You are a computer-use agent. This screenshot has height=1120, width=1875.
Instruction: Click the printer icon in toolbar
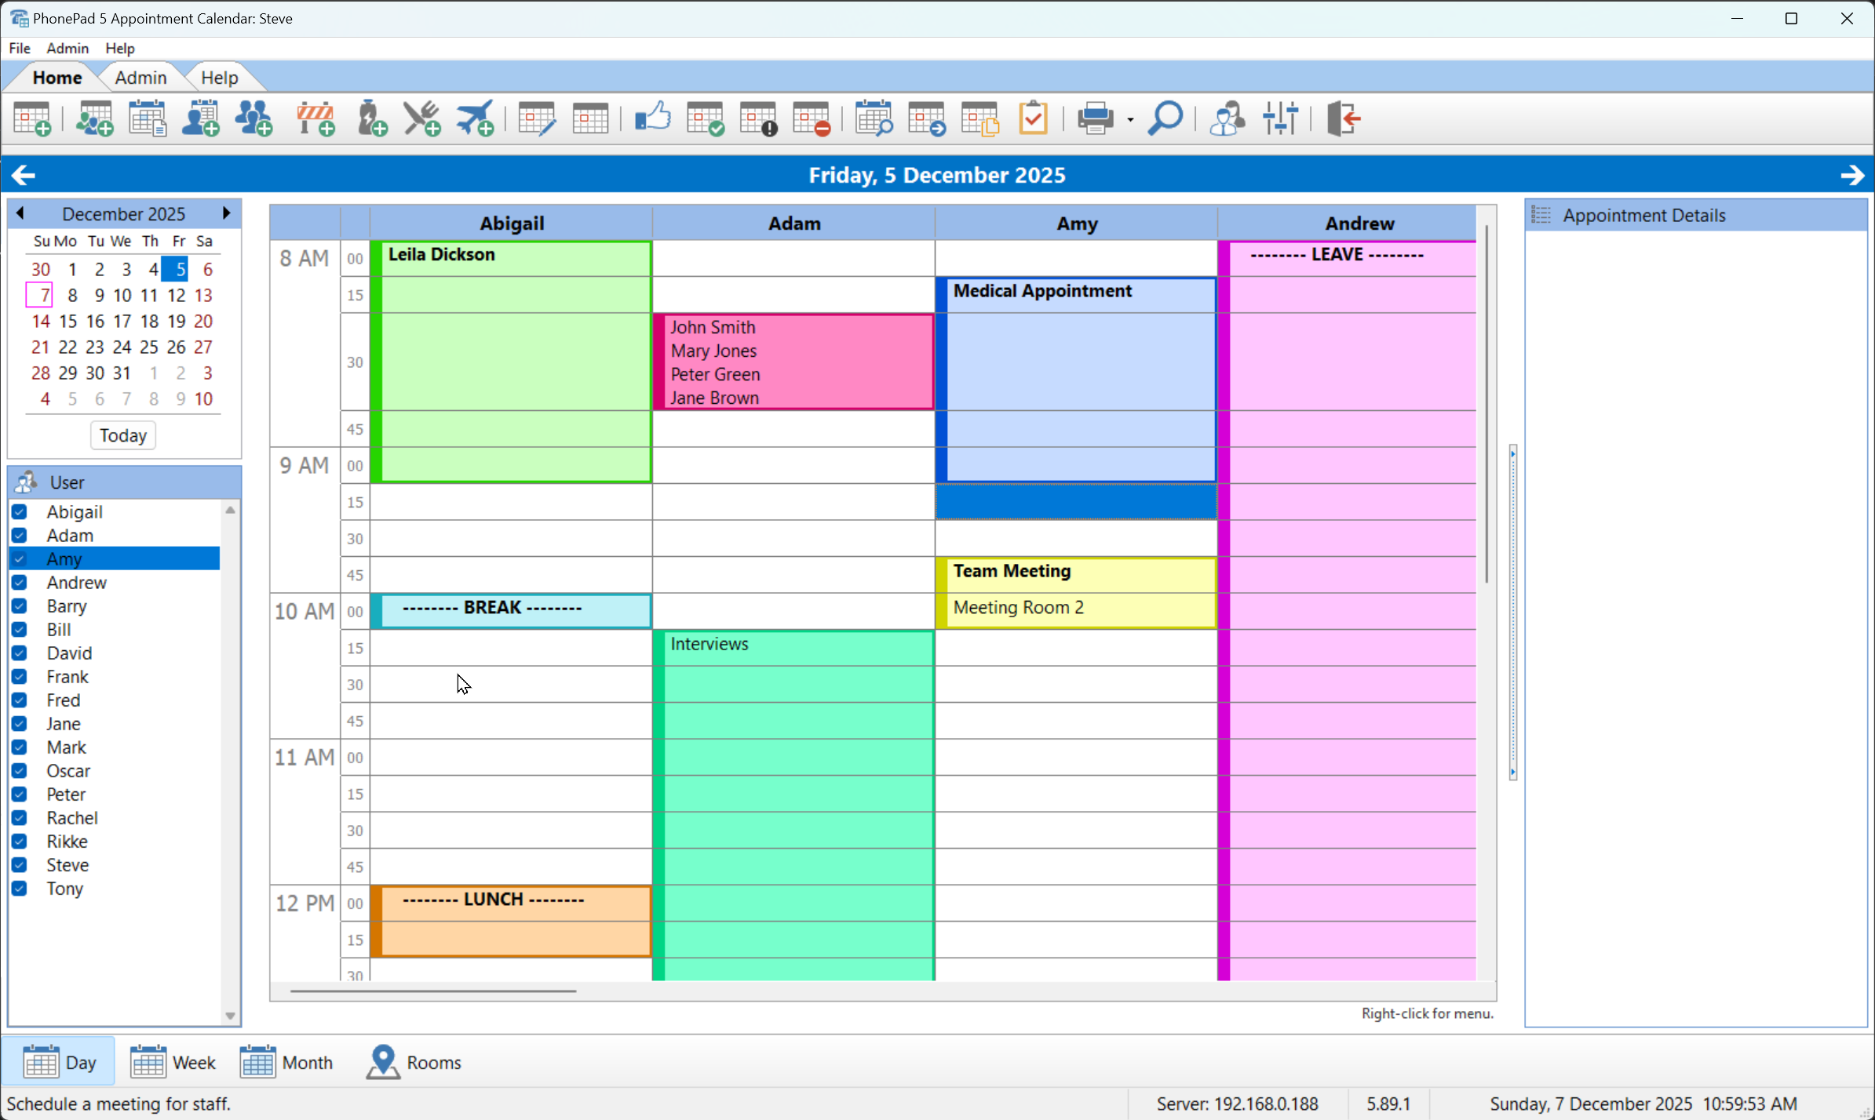click(x=1096, y=119)
